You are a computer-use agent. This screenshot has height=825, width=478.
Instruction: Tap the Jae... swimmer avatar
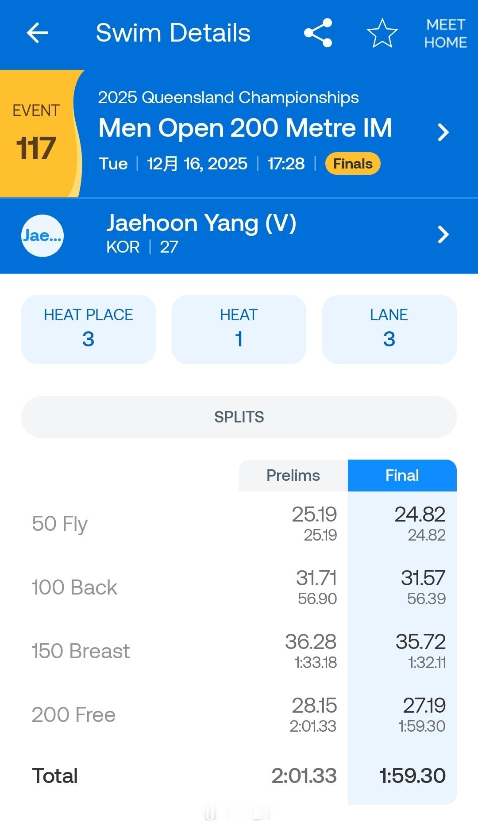point(42,235)
